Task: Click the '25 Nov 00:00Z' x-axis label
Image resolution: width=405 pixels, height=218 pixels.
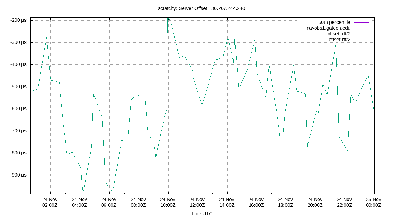Action: click(374, 202)
